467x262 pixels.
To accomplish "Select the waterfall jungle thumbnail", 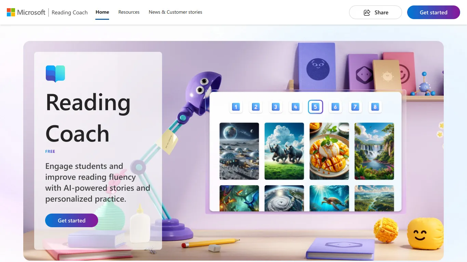I will [374, 151].
